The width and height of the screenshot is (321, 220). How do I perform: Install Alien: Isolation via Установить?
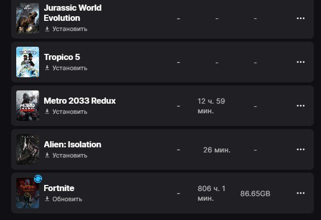[69, 155]
